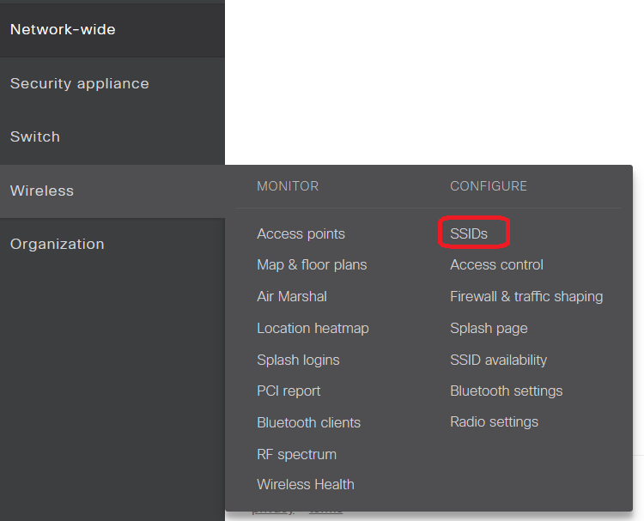
Task: Click the highlighted SSIDs option
Action: (x=469, y=233)
